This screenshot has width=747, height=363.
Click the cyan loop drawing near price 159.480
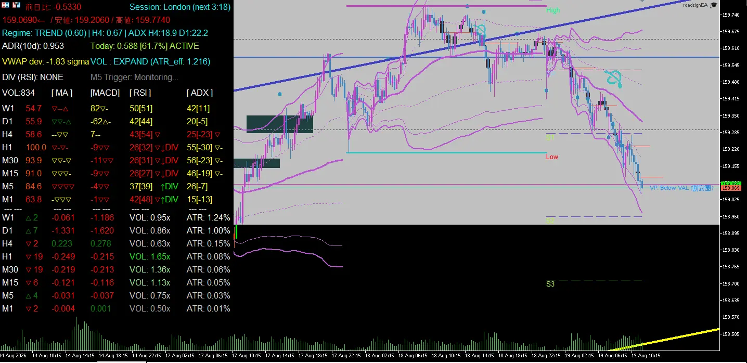(613, 78)
